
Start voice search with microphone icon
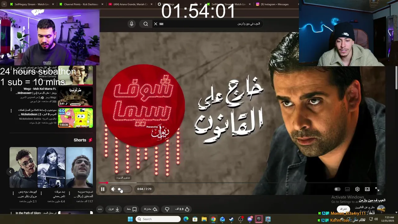[x=132, y=24]
